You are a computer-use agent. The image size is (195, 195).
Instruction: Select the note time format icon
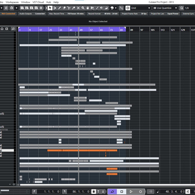158,191
